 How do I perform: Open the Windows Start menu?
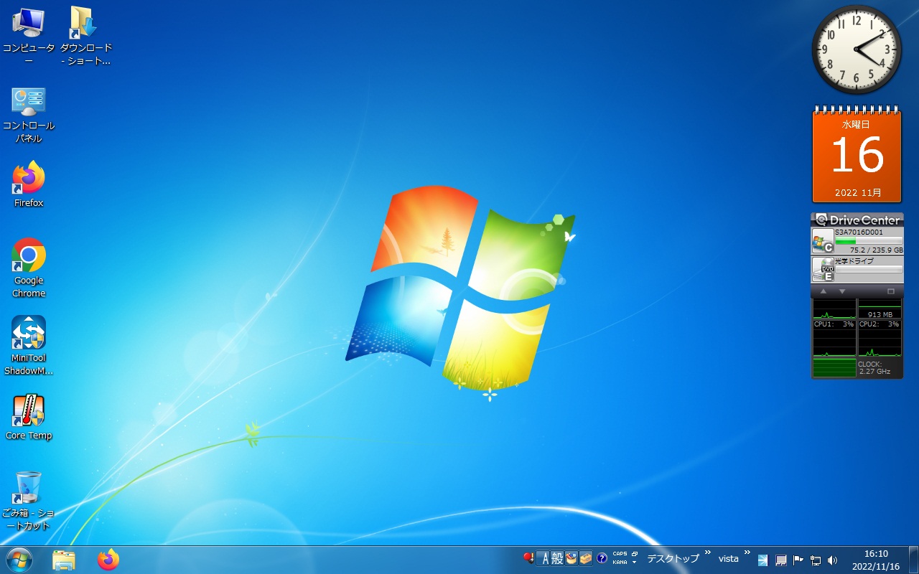pos(19,560)
